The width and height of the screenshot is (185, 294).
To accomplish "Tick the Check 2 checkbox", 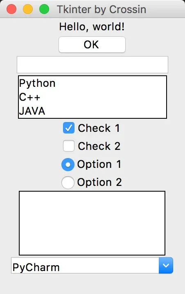I will (69, 146).
